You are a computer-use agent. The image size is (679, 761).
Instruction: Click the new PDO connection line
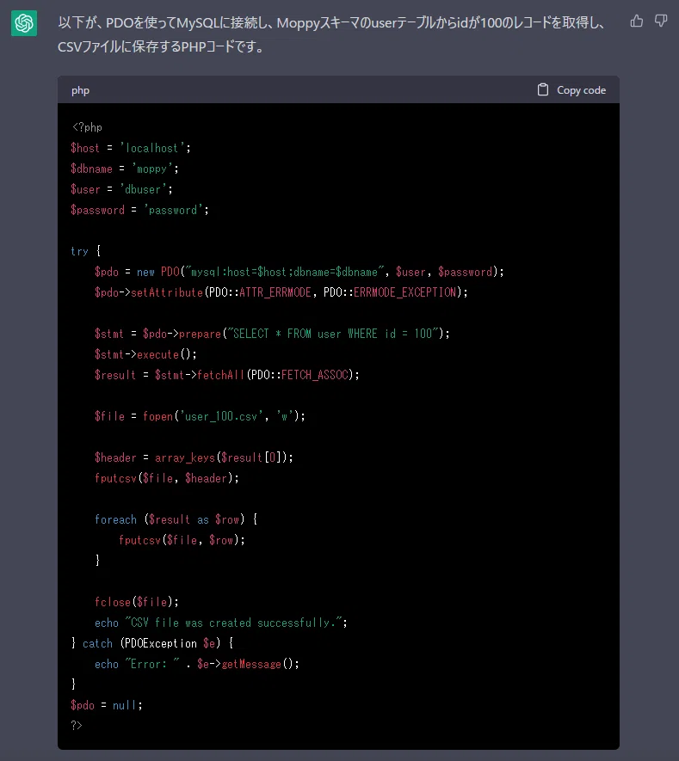[299, 272]
